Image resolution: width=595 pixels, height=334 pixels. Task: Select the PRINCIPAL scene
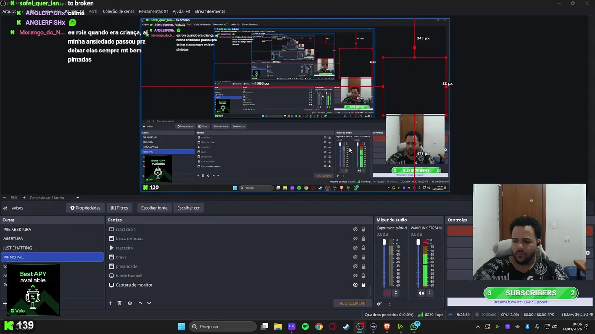[x=52, y=257]
